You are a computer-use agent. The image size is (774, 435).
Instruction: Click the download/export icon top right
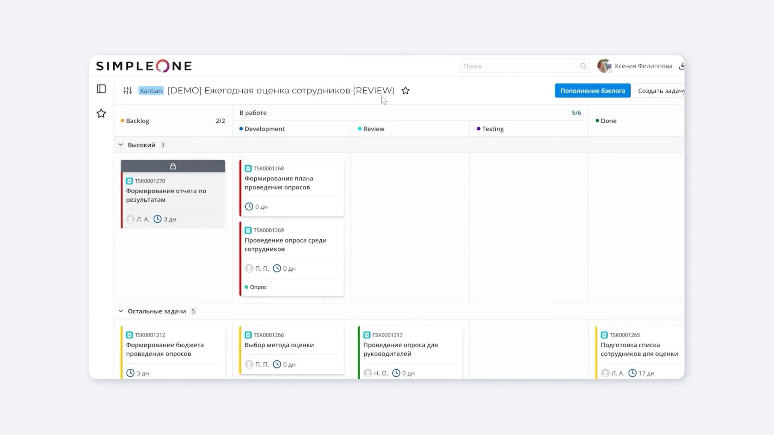pyautogui.click(x=682, y=65)
